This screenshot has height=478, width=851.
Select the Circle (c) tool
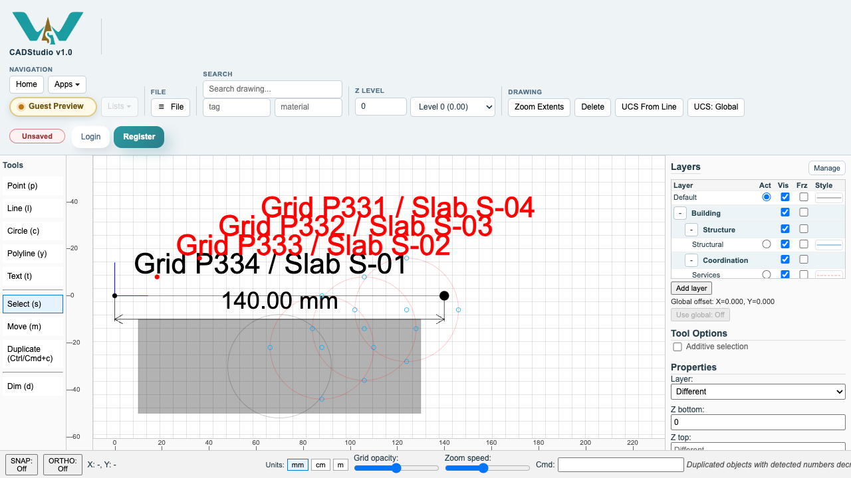tap(33, 231)
